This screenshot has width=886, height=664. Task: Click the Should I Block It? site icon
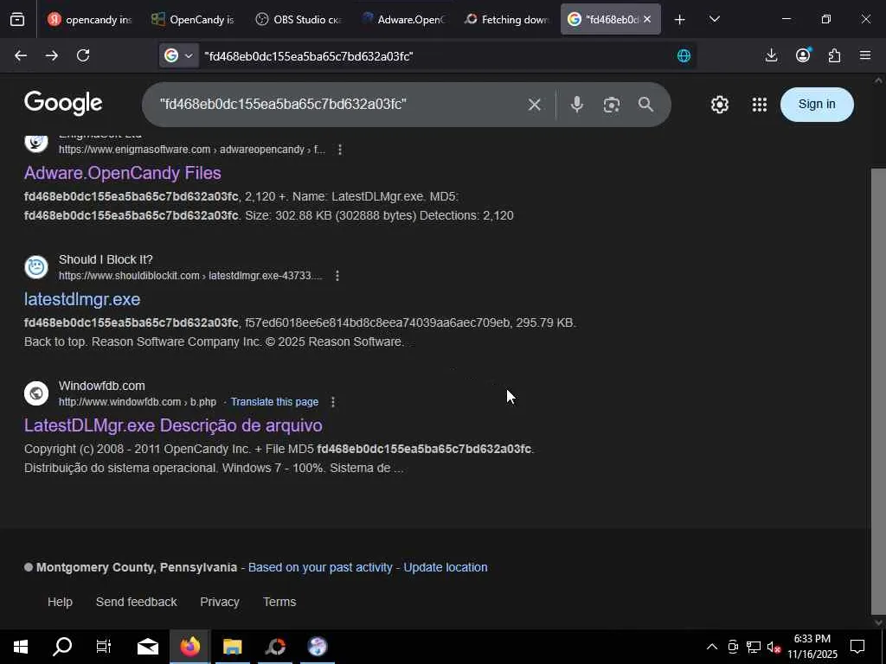36,267
